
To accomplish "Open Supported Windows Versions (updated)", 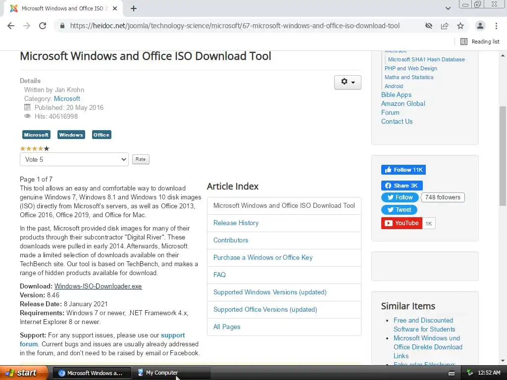I will coord(270,292).
